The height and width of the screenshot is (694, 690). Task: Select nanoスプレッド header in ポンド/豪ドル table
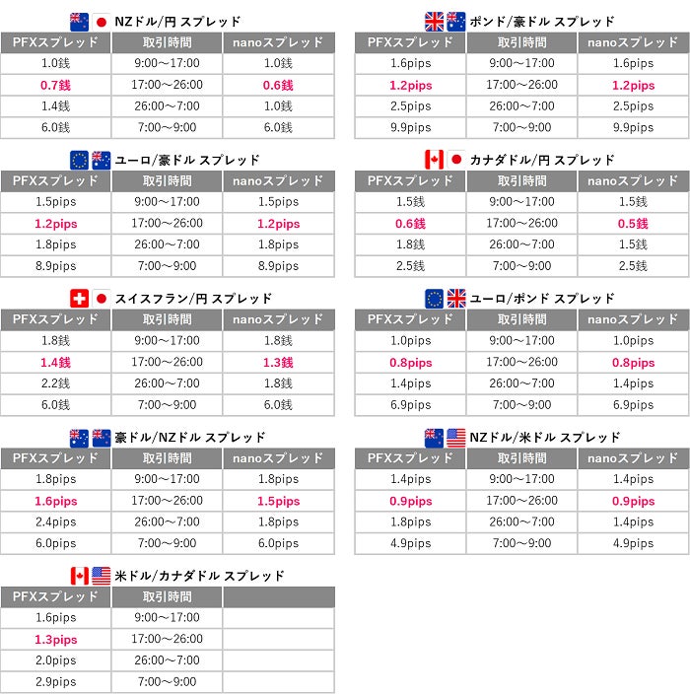tap(633, 42)
